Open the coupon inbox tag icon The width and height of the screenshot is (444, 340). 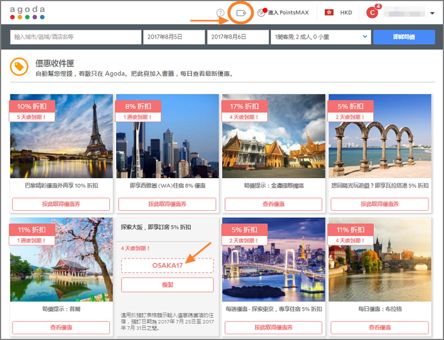pyautogui.click(x=241, y=13)
